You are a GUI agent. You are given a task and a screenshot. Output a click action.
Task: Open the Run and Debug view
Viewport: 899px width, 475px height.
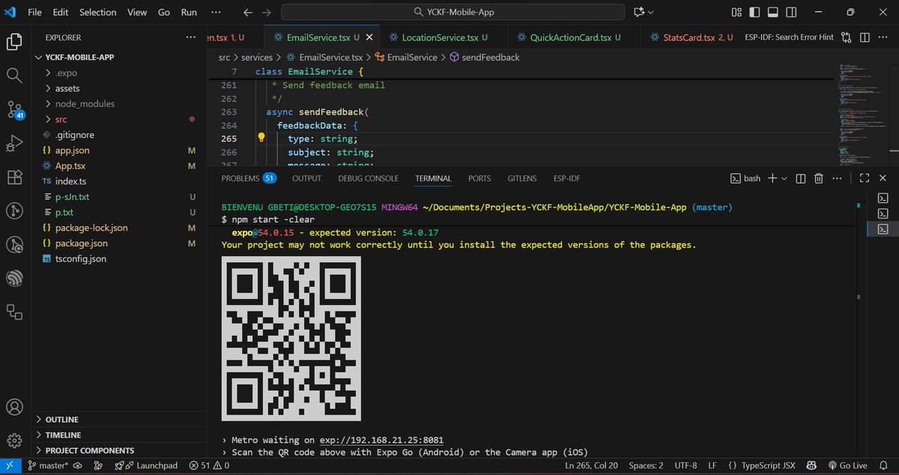[13, 143]
